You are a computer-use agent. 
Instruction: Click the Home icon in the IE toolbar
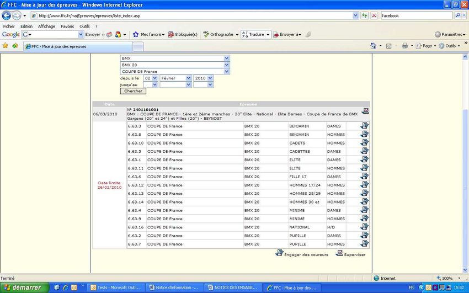tap(374, 46)
